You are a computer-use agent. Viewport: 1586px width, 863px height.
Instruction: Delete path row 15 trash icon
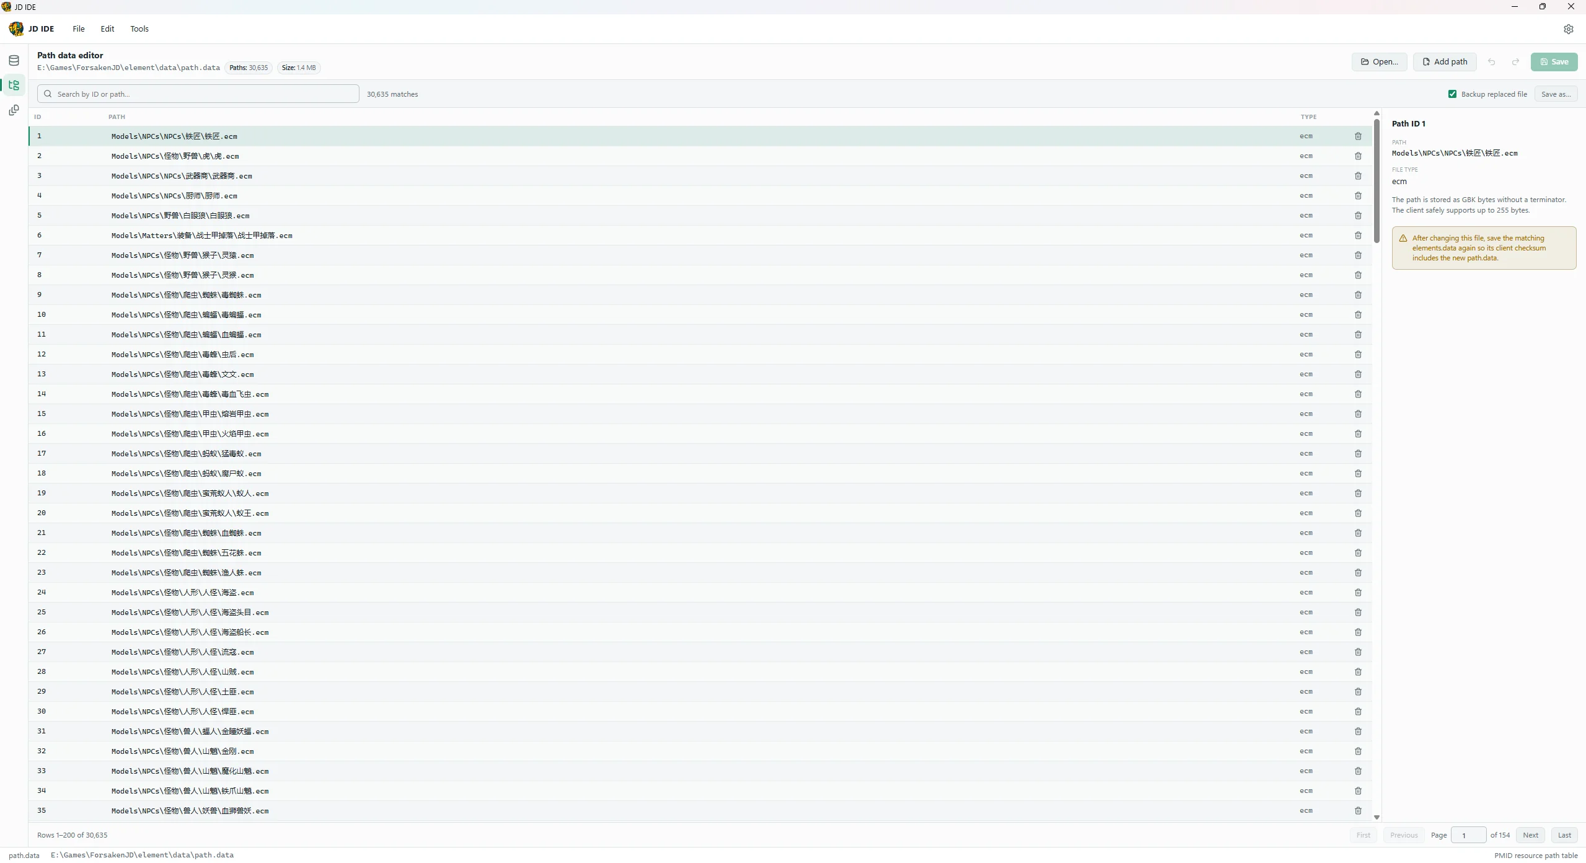click(x=1358, y=414)
